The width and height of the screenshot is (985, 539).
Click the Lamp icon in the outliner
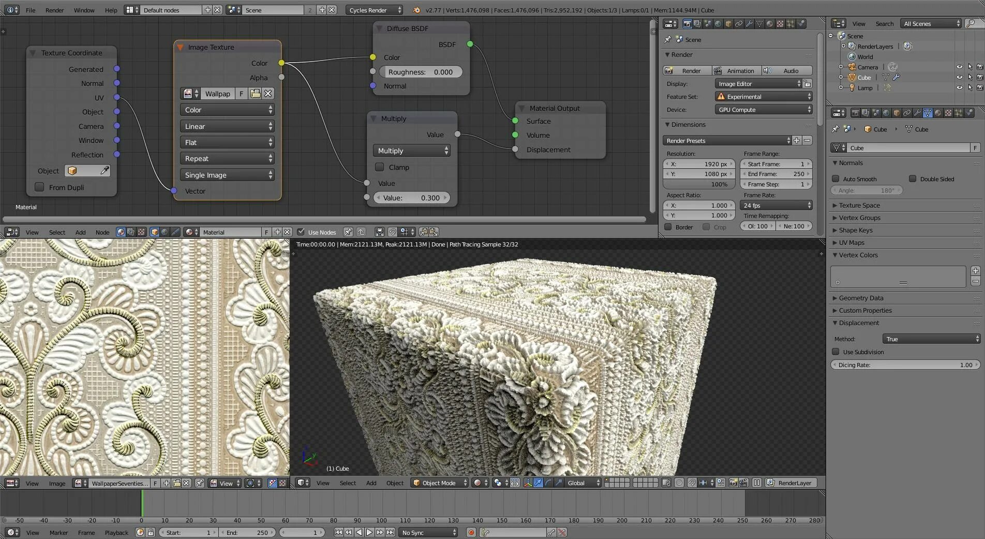[852, 88]
